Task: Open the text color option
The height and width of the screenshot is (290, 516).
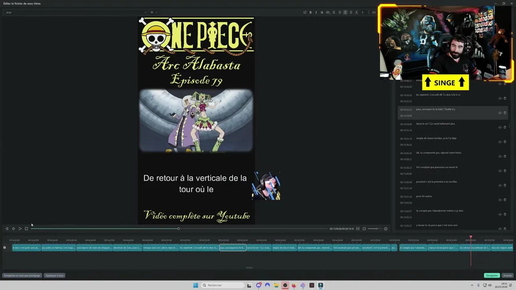Action: [x=328, y=12]
